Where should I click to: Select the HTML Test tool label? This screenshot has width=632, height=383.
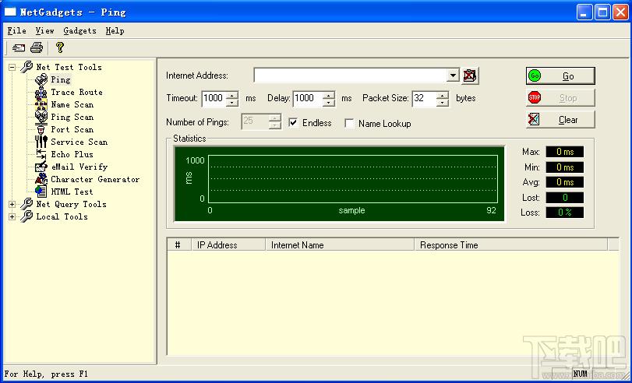72,191
